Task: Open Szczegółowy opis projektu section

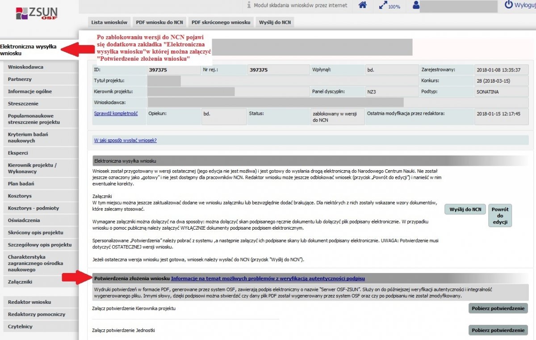Action: (x=41, y=245)
